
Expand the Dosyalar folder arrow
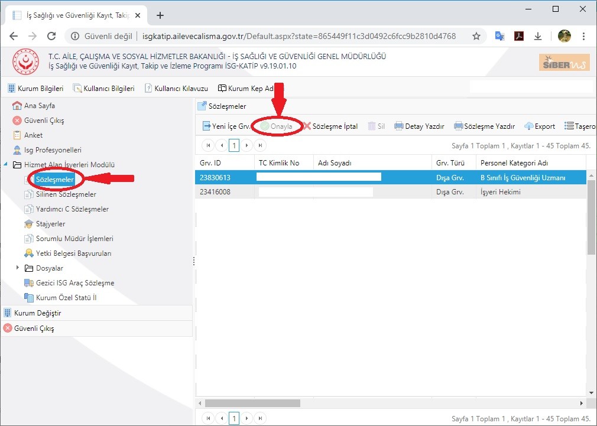coord(18,268)
